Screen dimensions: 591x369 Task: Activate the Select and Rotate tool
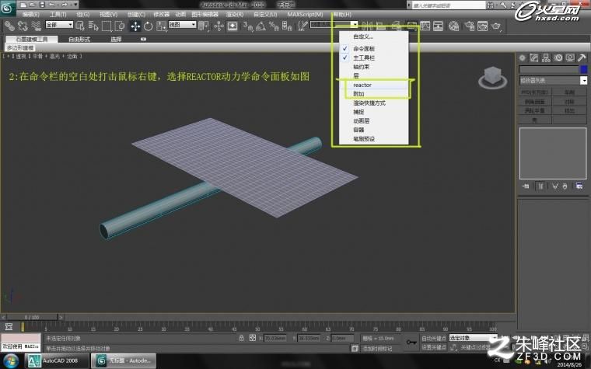pos(148,26)
